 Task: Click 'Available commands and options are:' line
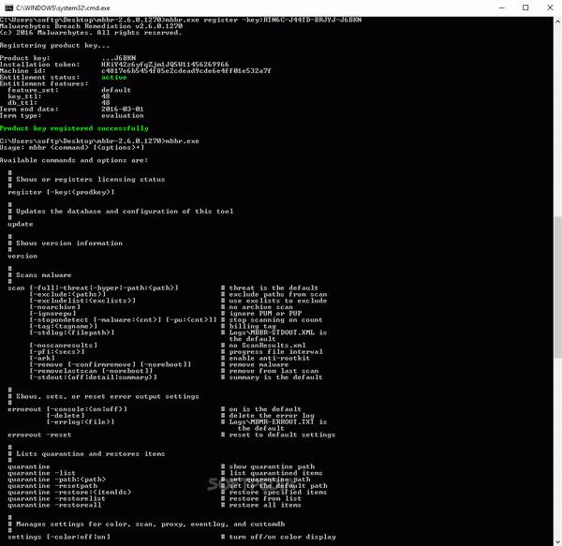74,160
